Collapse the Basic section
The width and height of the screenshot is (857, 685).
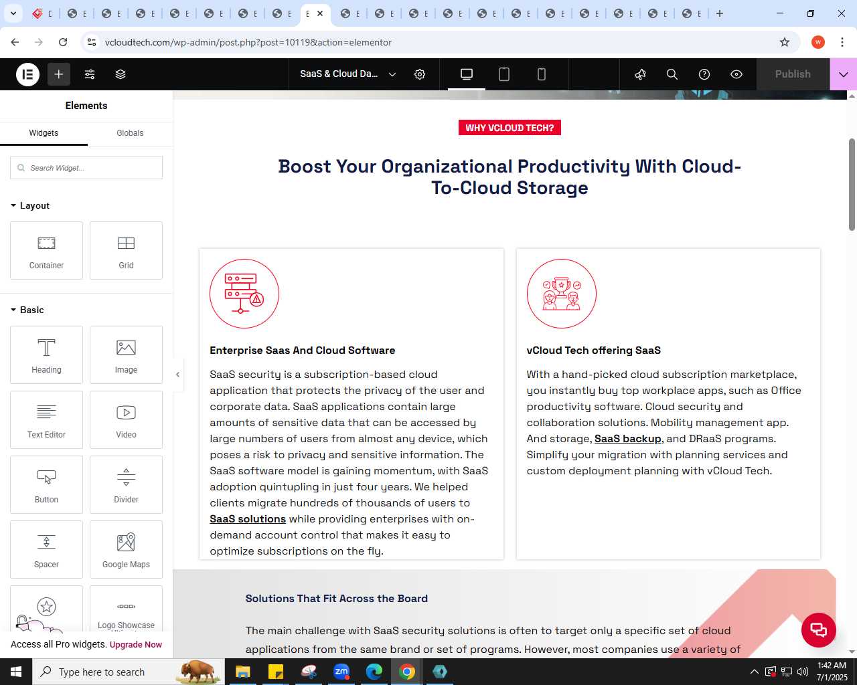click(x=27, y=310)
